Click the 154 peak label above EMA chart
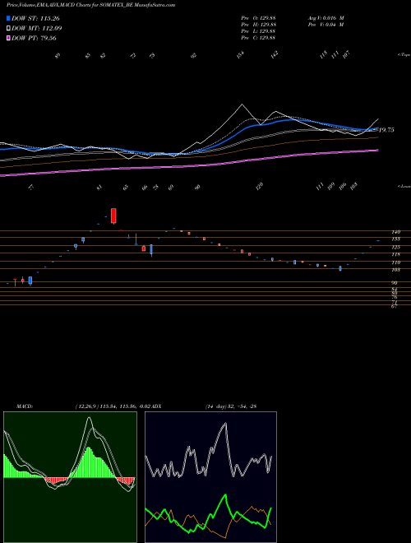This screenshot has width=411, height=543. tap(241, 55)
